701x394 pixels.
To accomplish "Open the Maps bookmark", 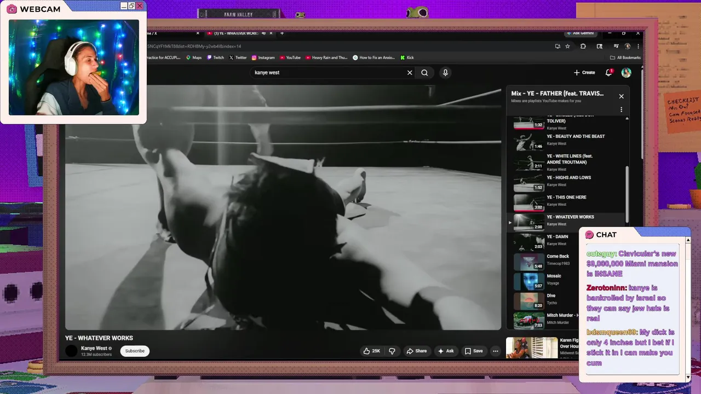I will click(194, 57).
